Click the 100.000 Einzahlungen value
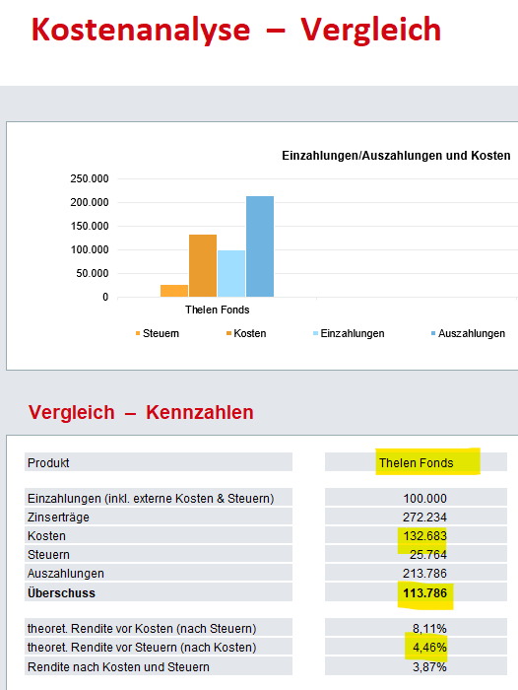This screenshot has width=518, height=690. 424,499
